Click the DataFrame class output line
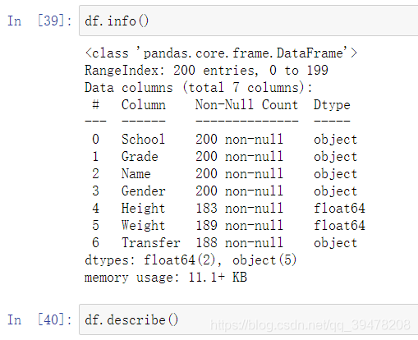Image resolution: width=418 pixels, height=340 pixels. click(x=221, y=53)
